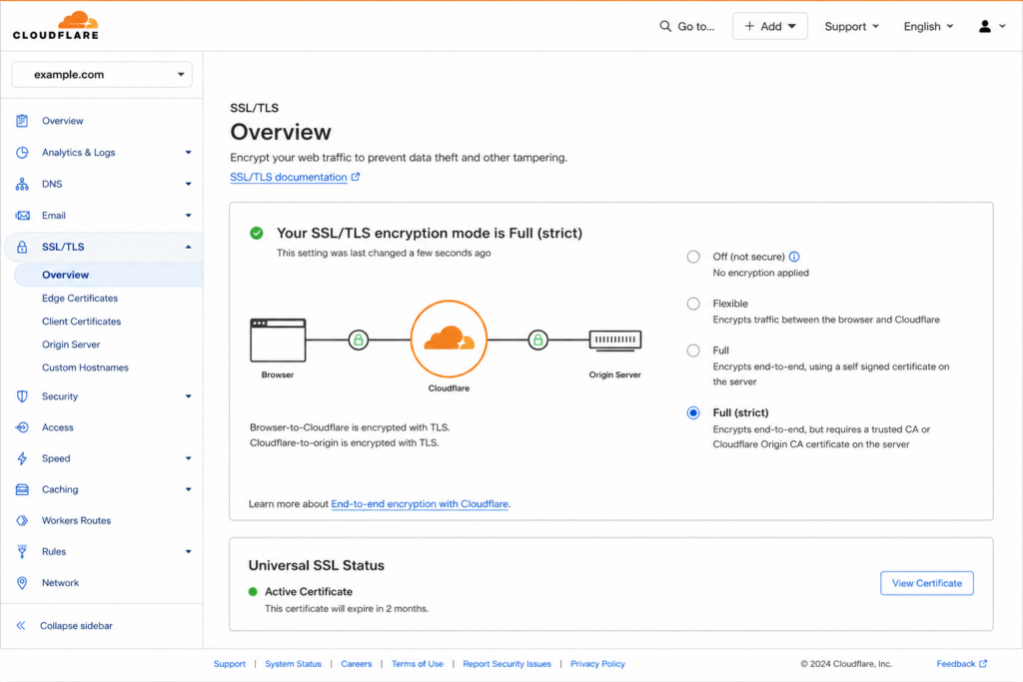Open End-to-end encryption with Cloudflare link
The width and height of the screenshot is (1023, 682).
(x=420, y=504)
